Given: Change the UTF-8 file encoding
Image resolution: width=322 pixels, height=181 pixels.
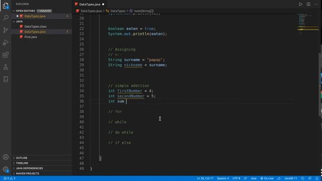Looking at the screenshot, I should coord(236,178).
